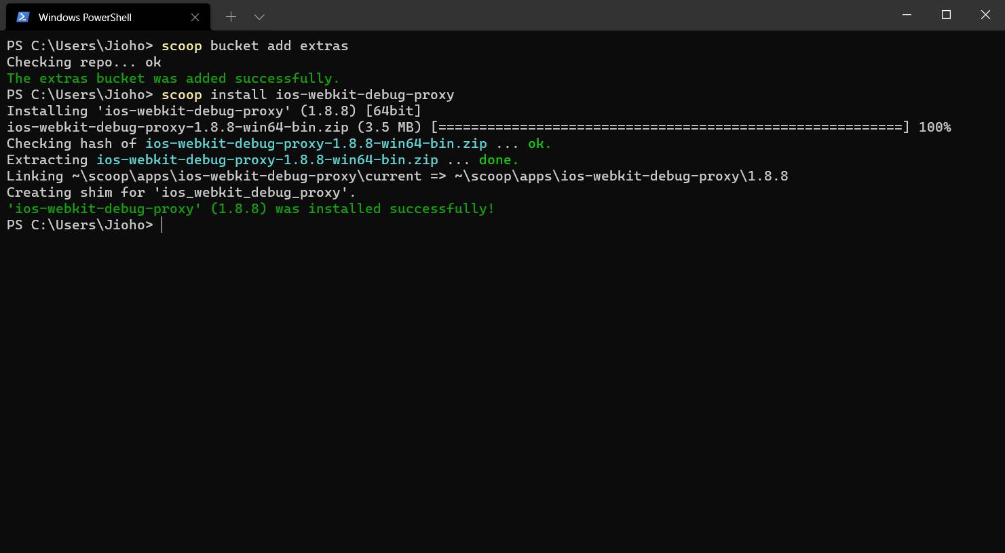
Task: Click the empty title bar area beside the dropdown
Action: click(x=577, y=15)
